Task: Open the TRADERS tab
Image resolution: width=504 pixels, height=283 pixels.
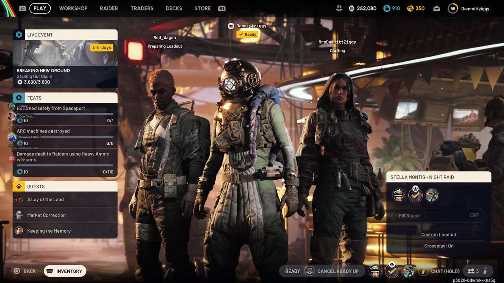Action: (142, 8)
